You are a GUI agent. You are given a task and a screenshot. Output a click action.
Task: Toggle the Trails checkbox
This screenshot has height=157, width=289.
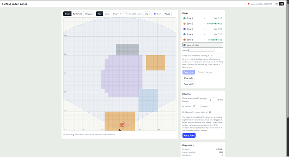pyautogui.click(x=155, y=14)
